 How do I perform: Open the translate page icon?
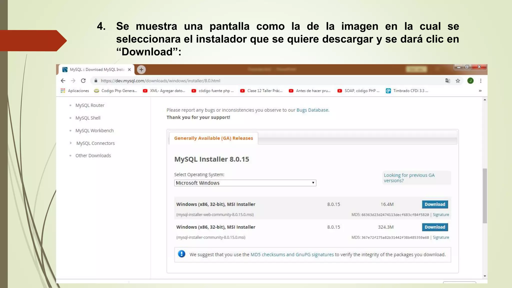point(447,81)
